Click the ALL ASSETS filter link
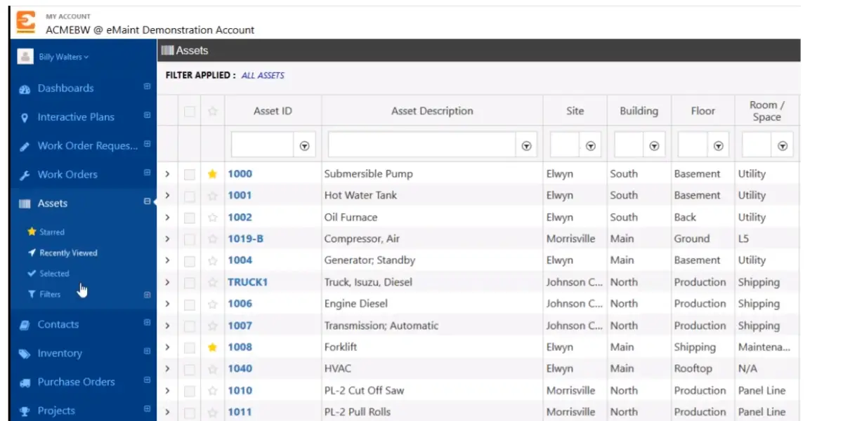This screenshot has width=843, height=421. 263,75
